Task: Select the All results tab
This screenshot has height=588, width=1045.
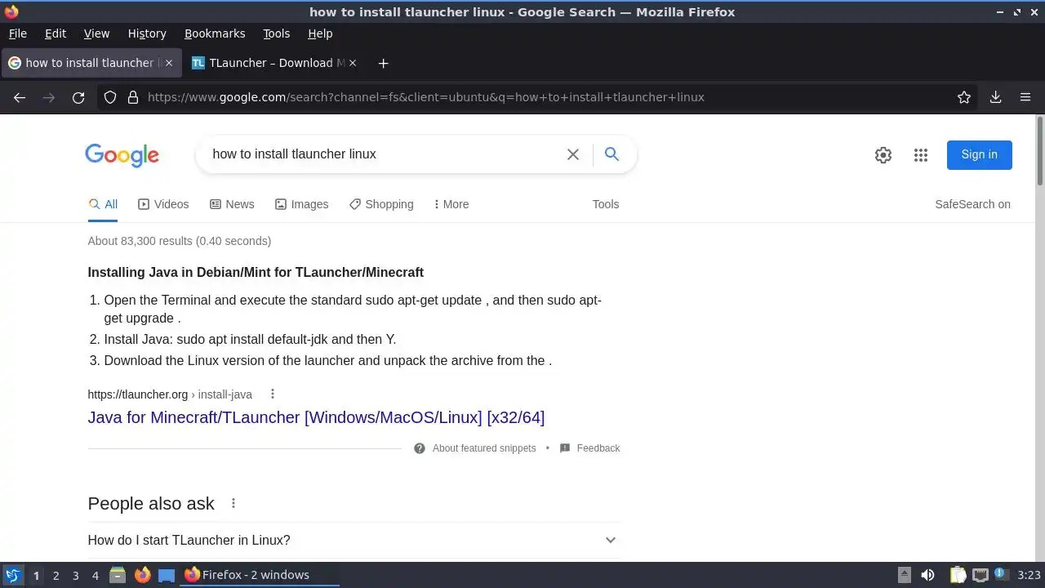Action: pyautogui.click(x=103, y=204)
